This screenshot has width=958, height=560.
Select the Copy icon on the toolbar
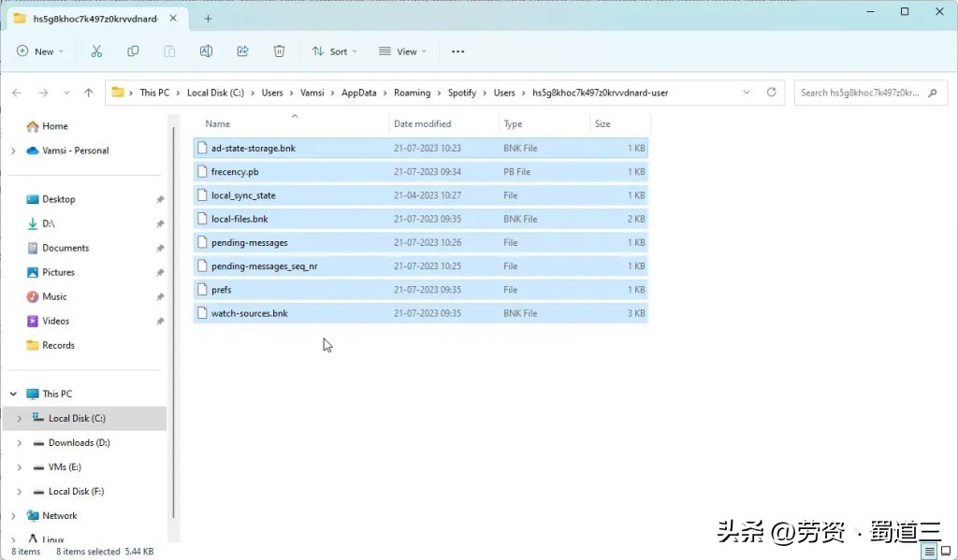133,51
